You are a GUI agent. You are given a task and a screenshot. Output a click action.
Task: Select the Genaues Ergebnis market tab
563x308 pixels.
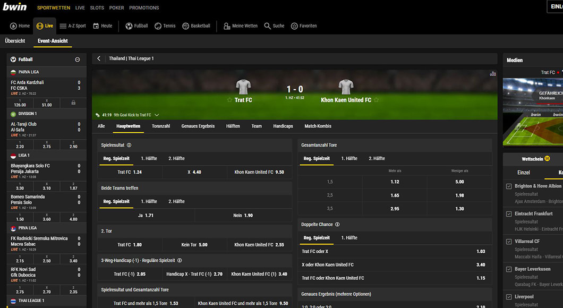tap(198, 126)
